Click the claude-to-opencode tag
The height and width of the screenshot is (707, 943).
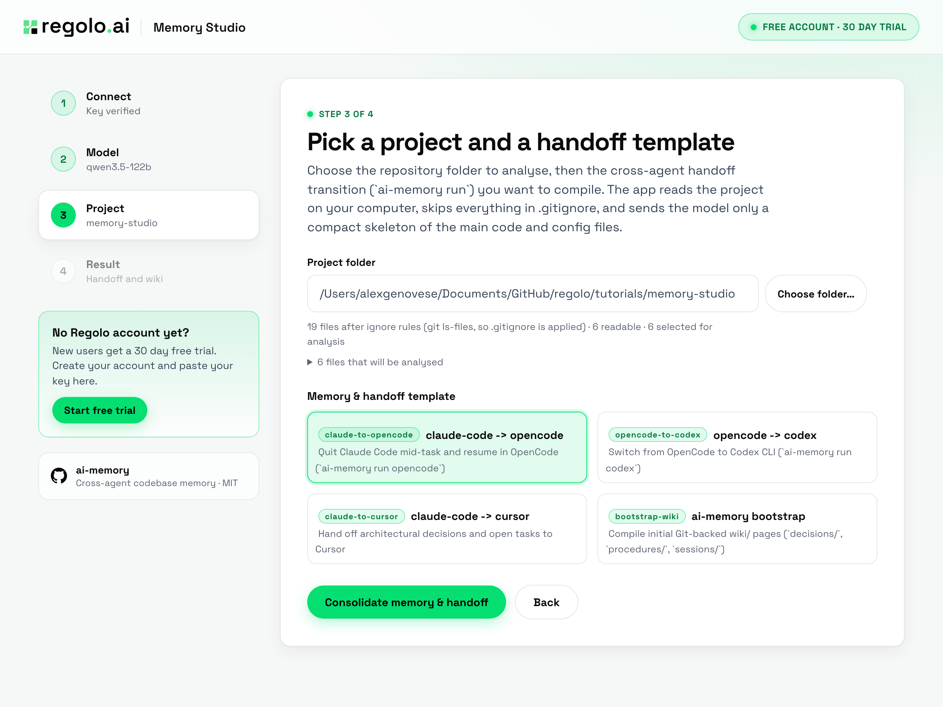coord(369,435)
